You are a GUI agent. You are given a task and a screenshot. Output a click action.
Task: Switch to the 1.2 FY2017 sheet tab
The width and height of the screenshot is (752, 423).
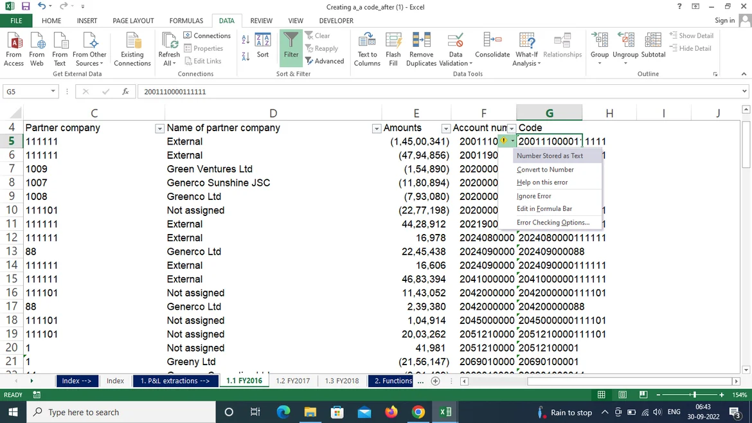click(x=292, y=381)
